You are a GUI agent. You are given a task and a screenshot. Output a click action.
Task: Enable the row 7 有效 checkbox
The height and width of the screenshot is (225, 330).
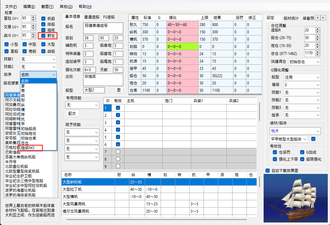click(x=118, y=152)
